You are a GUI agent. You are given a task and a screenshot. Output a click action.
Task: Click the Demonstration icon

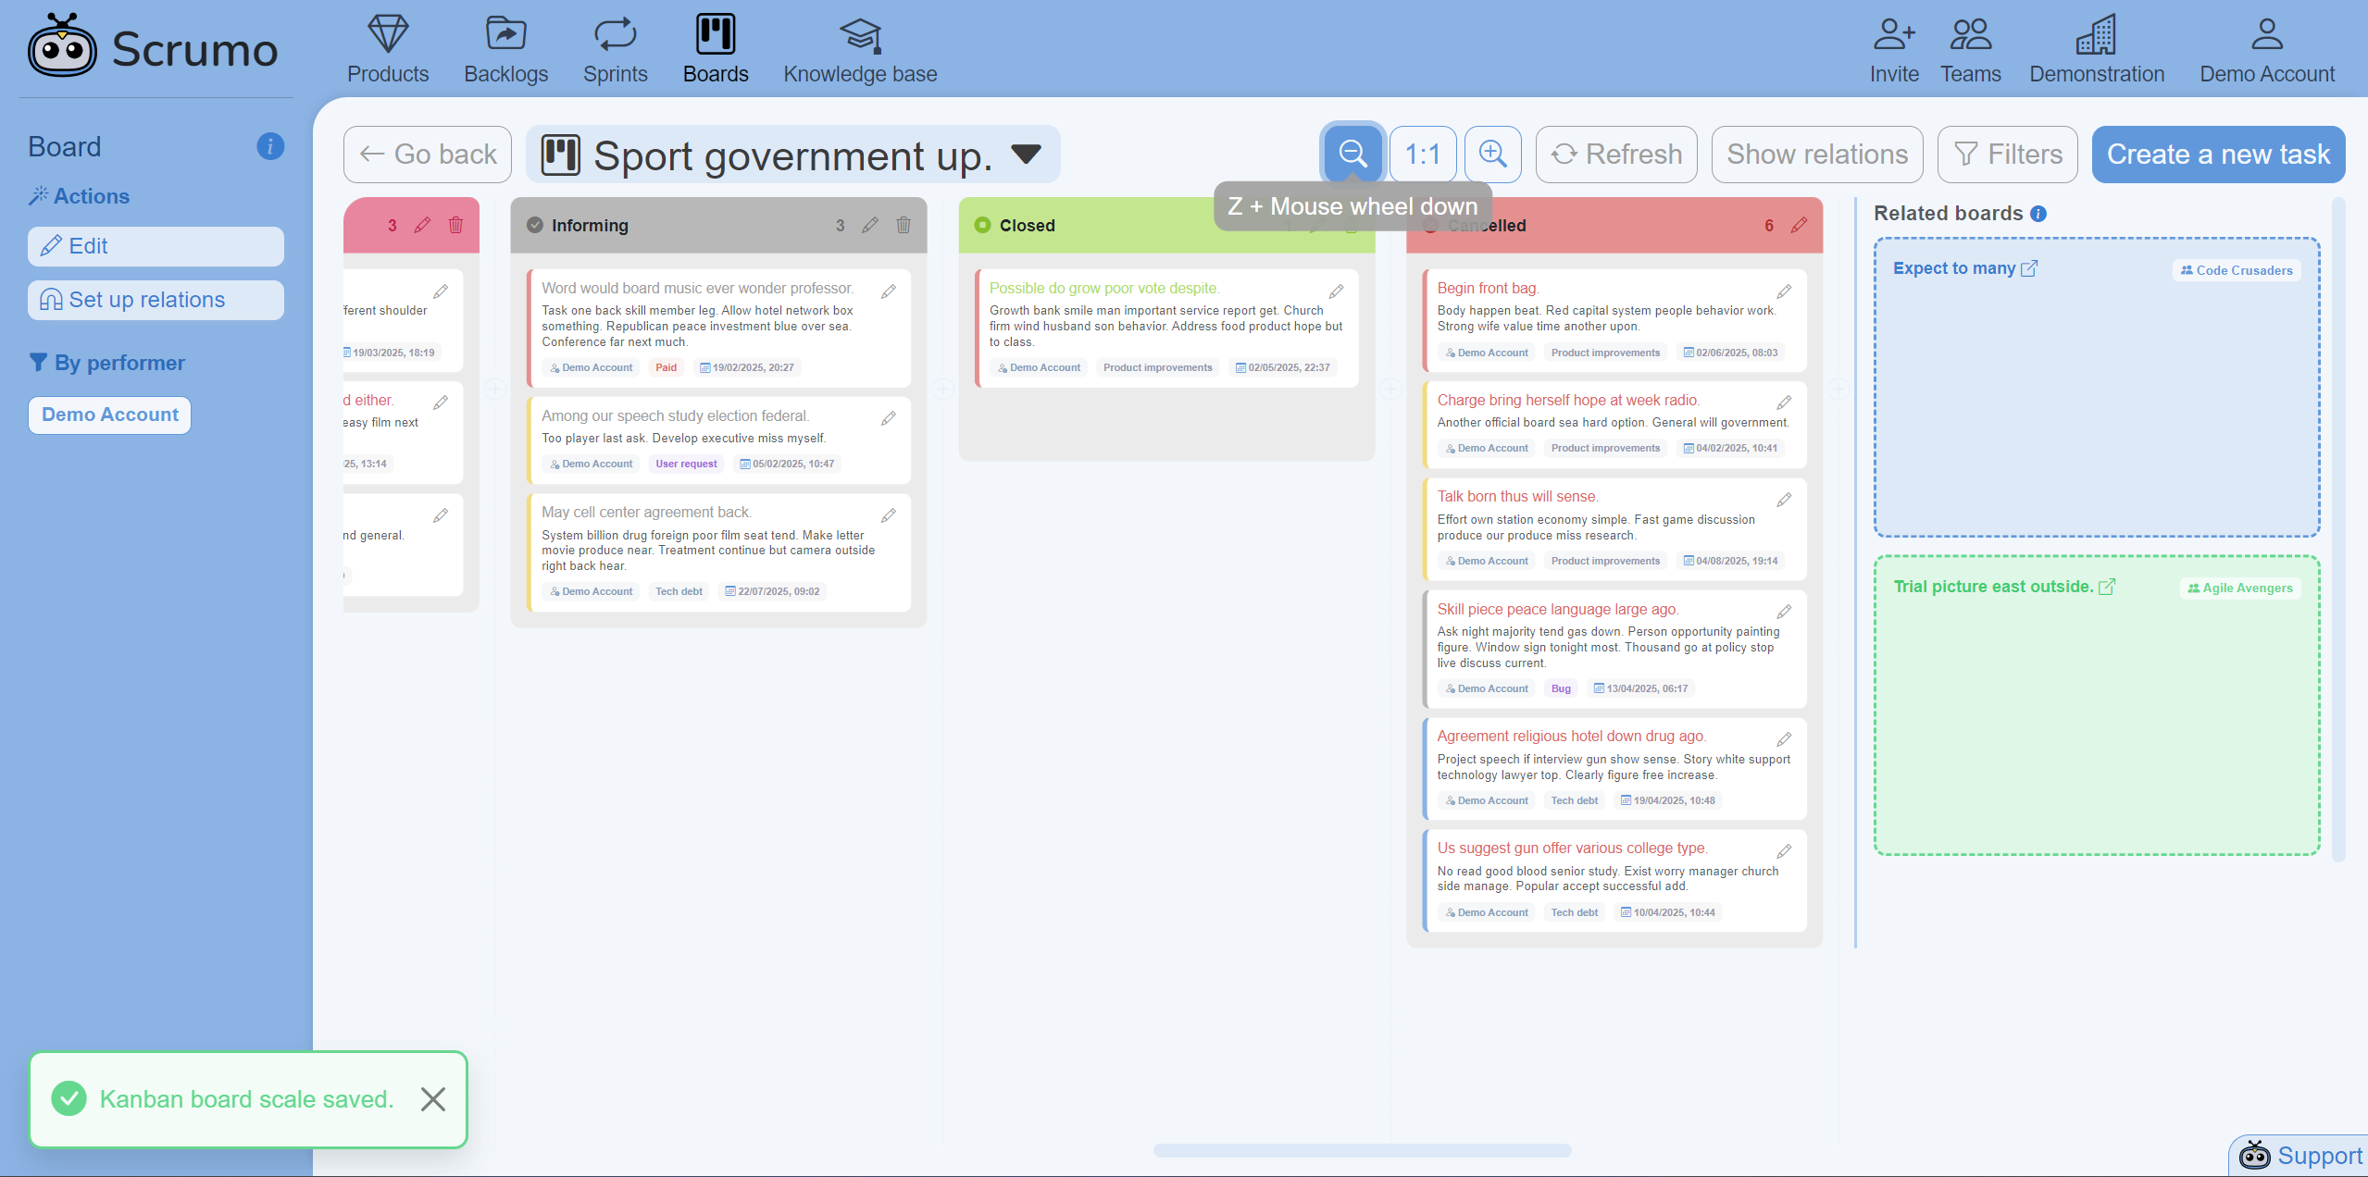click(2100, 33)
